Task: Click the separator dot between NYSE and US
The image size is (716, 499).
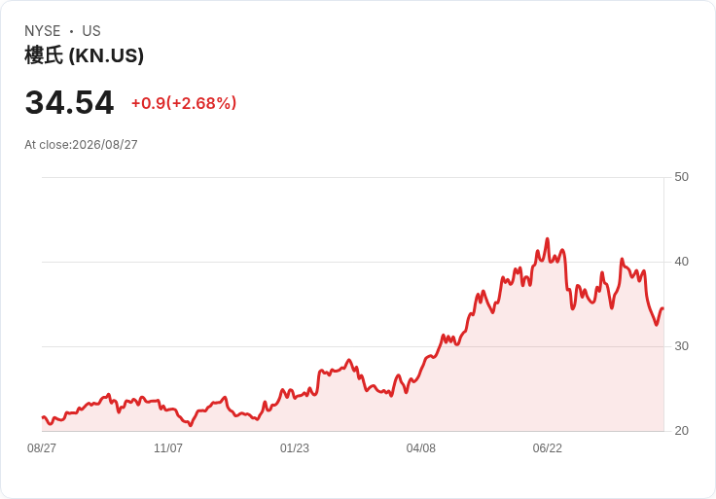Action: tap(72, 31)
